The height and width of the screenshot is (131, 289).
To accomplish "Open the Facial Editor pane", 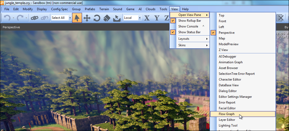I will coord(243,108).
